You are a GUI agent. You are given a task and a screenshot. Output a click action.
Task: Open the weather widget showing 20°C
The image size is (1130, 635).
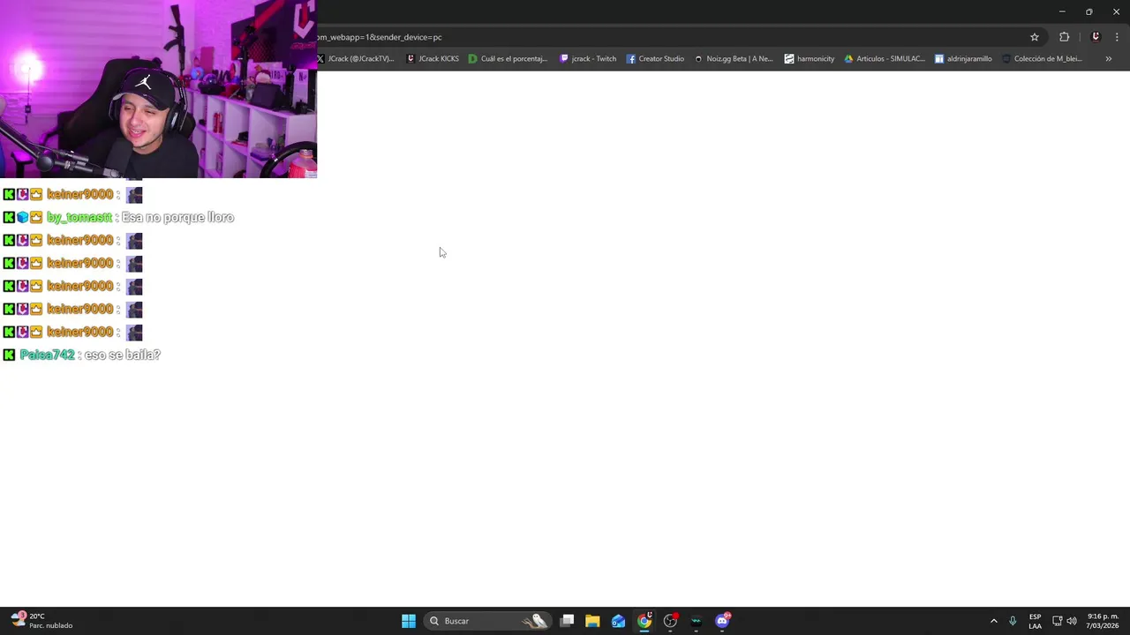(42, 621)
